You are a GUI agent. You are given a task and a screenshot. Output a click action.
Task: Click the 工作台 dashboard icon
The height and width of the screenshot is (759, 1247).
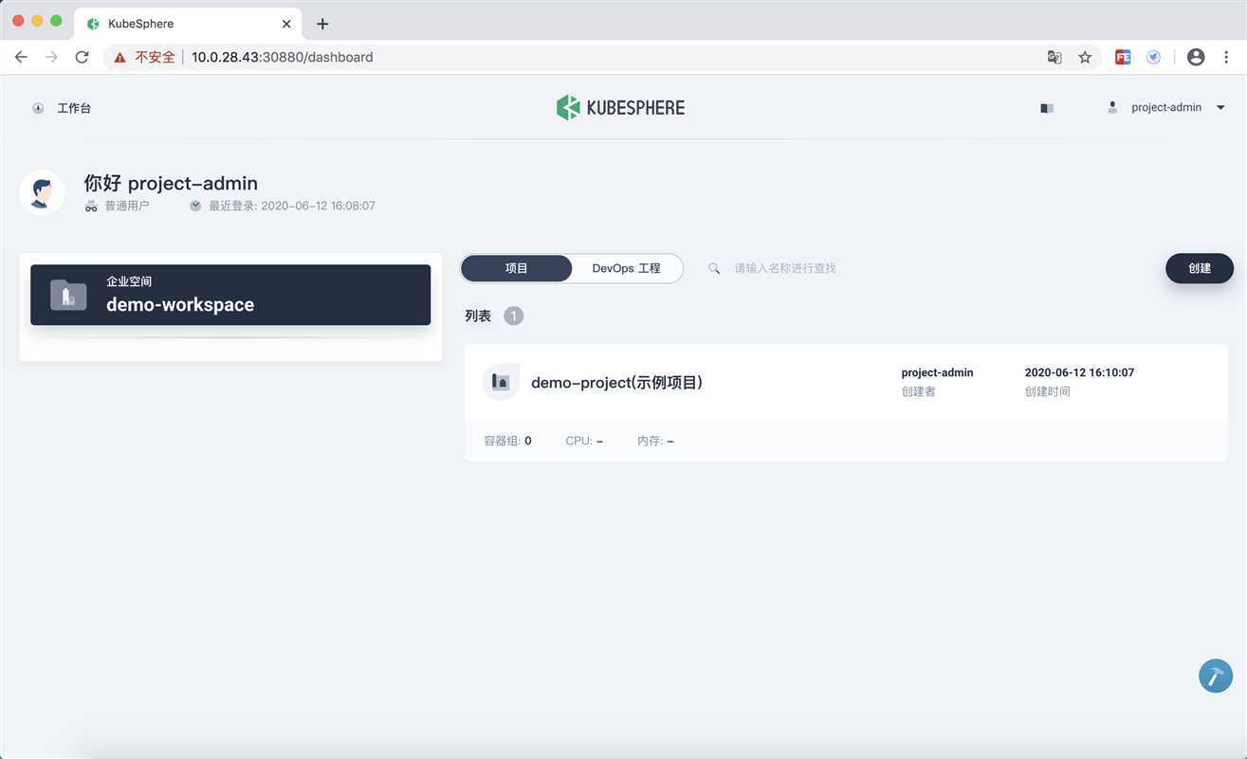pyautogui.click(x=38, y=108)
